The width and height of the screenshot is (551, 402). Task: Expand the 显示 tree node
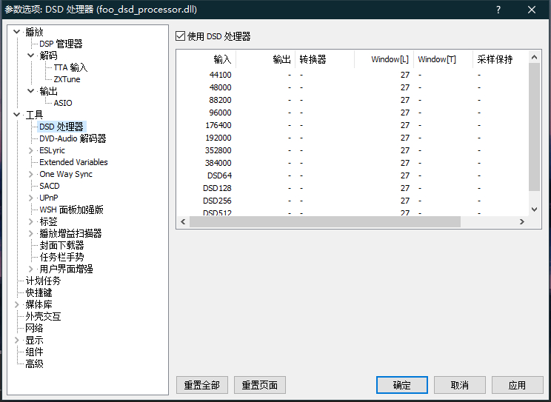pyautogui.click(x=16, y=340)
